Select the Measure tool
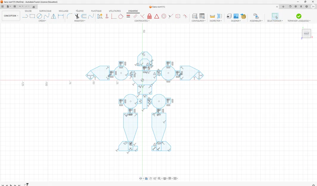317x186 pixels. pyautogui.click(x=212, y=16)
